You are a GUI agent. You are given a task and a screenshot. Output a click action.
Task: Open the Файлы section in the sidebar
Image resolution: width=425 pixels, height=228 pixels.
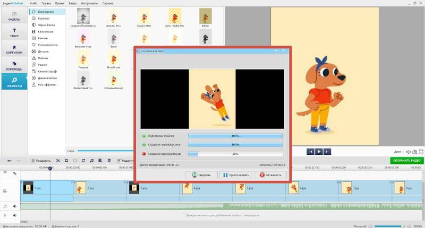14,16
